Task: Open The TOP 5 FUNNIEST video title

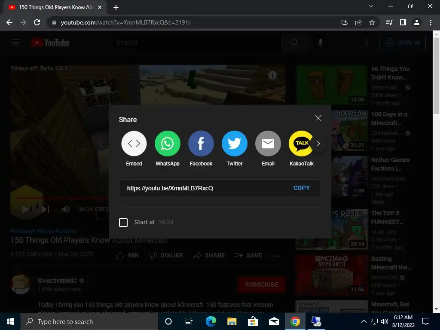Action: point(387,217)
